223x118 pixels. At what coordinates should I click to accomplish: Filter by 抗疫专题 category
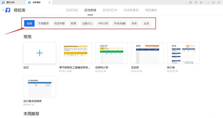point(59,23)
